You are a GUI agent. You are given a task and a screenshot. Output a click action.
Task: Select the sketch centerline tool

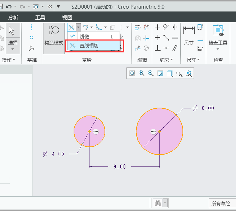pos(121,27)
